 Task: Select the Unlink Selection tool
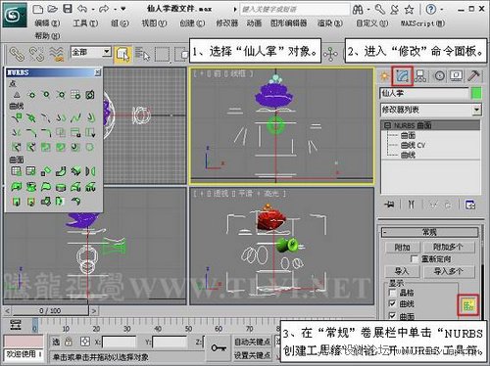click(36, 54)
